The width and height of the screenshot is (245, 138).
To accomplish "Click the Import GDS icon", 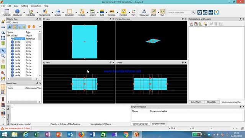I will coord(93,12).
